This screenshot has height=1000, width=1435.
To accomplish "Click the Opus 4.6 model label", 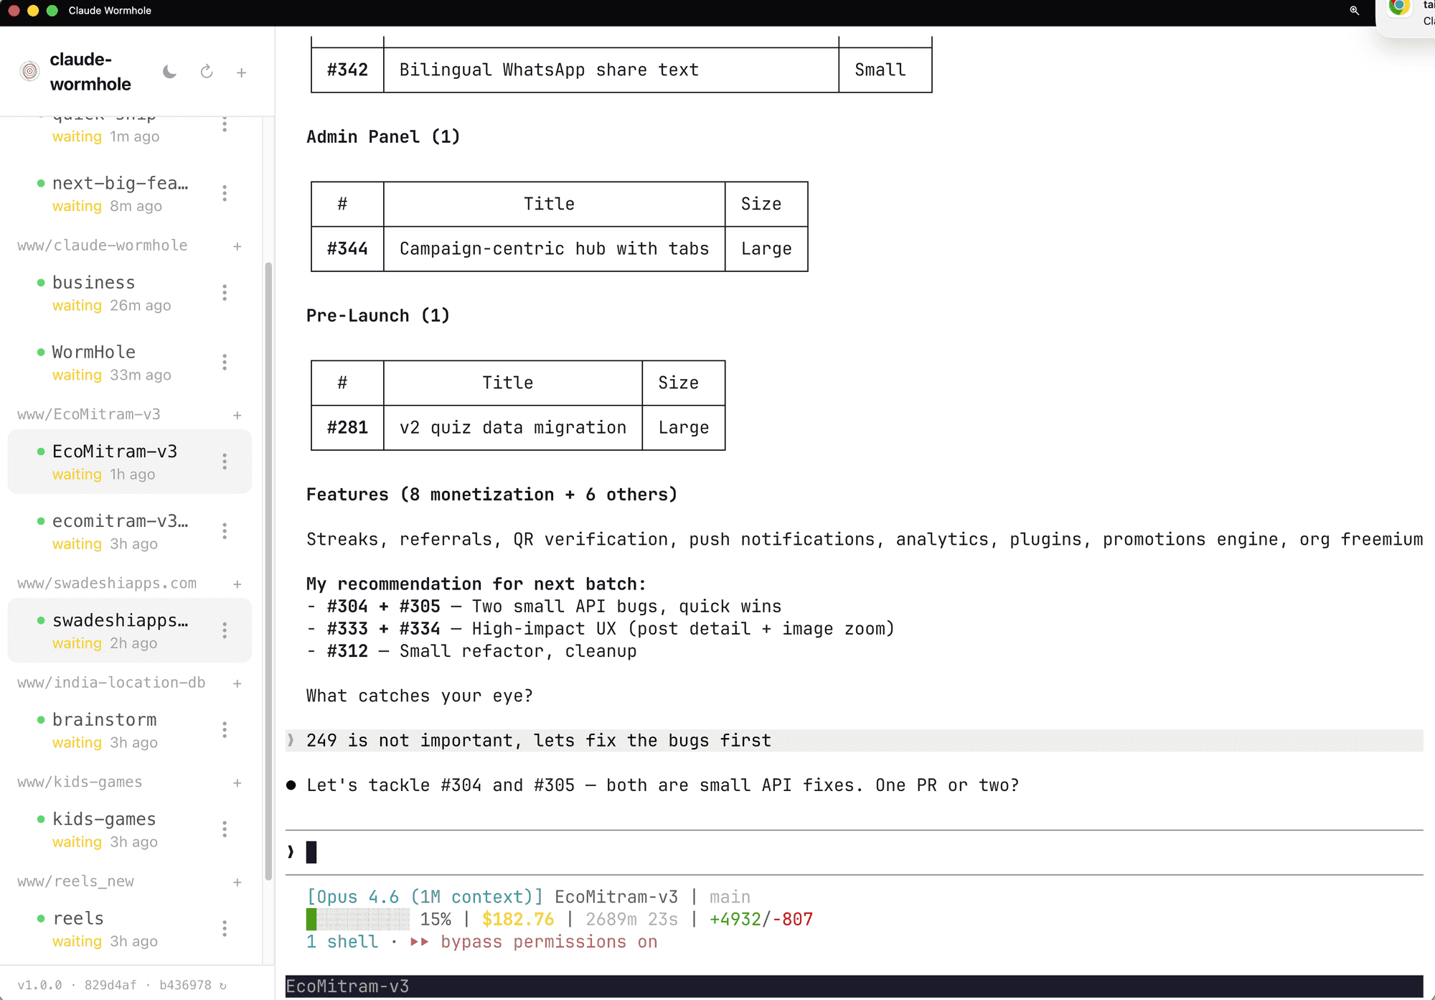I will [423, 896].
